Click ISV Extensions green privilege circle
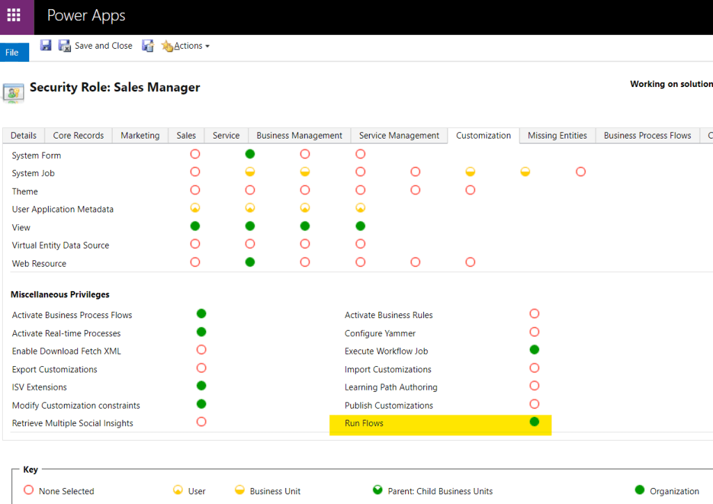The image size is (713, 504). pyautogui.click(x=201, y=386)
